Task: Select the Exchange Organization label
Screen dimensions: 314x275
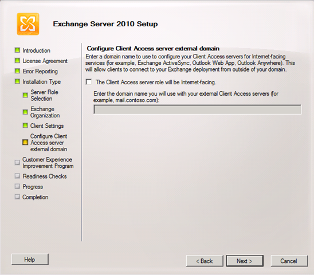Action: pos(45,112)
